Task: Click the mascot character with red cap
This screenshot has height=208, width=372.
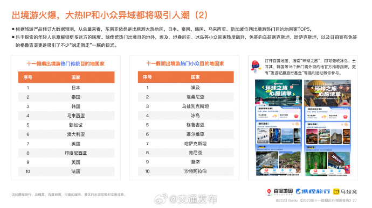Action: [256, 67]
